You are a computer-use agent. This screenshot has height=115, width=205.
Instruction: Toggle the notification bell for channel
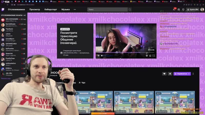tap(170, 74)
